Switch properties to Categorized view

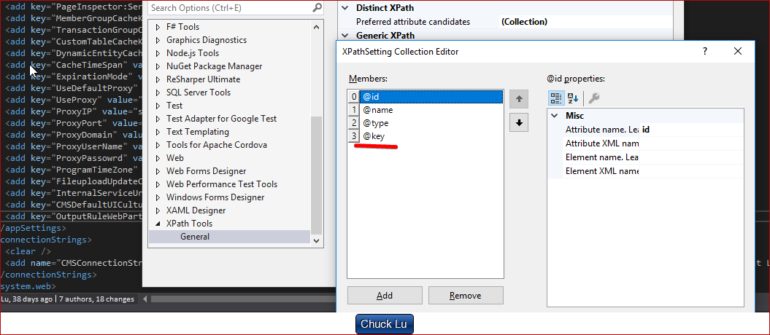(x=556, y=98)
